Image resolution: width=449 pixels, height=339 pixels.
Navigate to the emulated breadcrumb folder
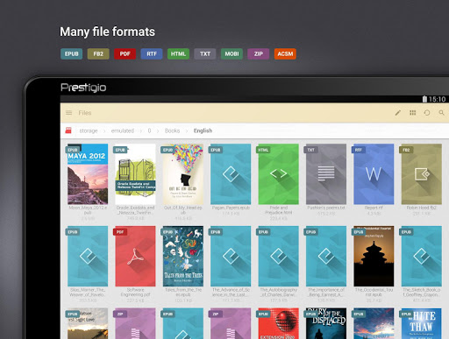(x=123, y=131)
